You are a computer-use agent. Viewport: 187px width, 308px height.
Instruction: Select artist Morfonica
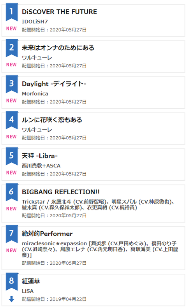coord(35,93)
